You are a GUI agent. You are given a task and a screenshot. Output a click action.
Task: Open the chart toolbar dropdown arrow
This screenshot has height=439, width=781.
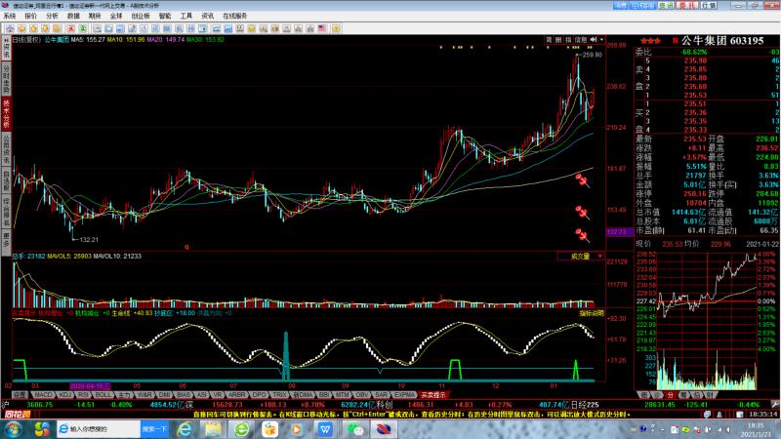[601, 39]
